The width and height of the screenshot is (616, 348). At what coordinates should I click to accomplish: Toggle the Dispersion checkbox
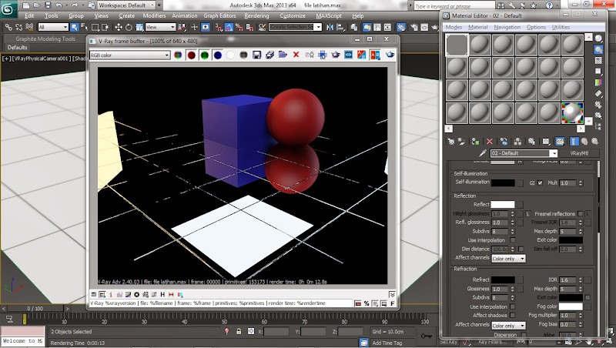tap(524, 335)
